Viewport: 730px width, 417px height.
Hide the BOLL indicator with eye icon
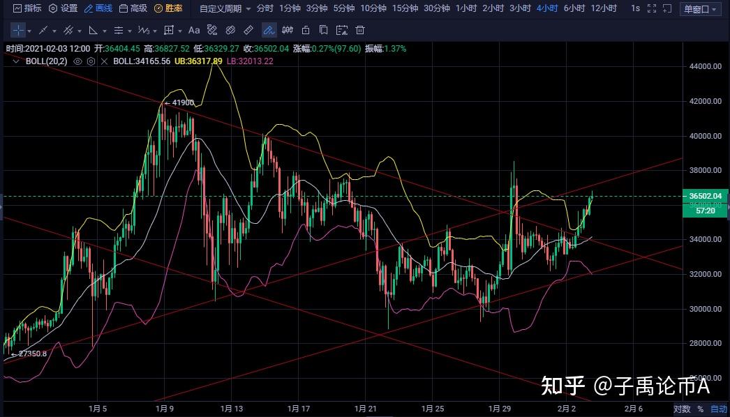[77, 61]
